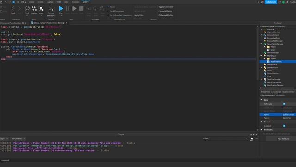Click the LocalizationService icon in Explorer
The height and width of the screenshot is (167, 296).
point(265,85)
